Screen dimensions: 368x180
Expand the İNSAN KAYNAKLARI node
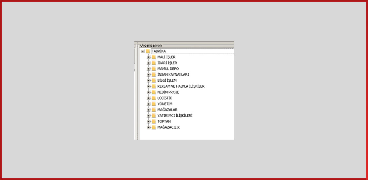pyautogui.click(x=148, y=74)
